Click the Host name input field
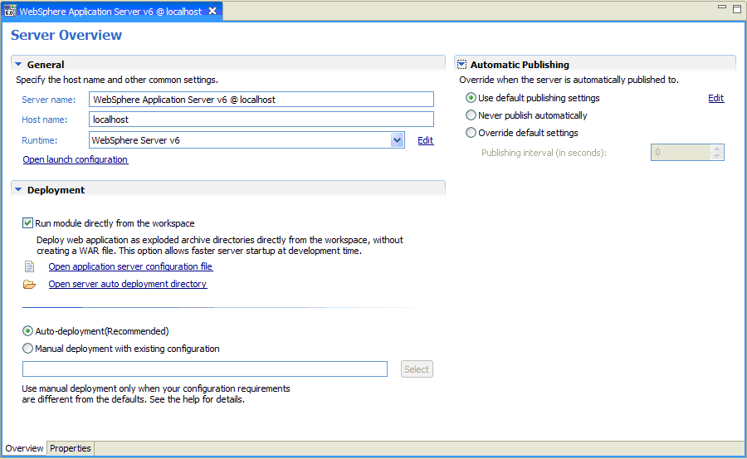This screenshot has height=459, width=747. (x=261, y=120)
